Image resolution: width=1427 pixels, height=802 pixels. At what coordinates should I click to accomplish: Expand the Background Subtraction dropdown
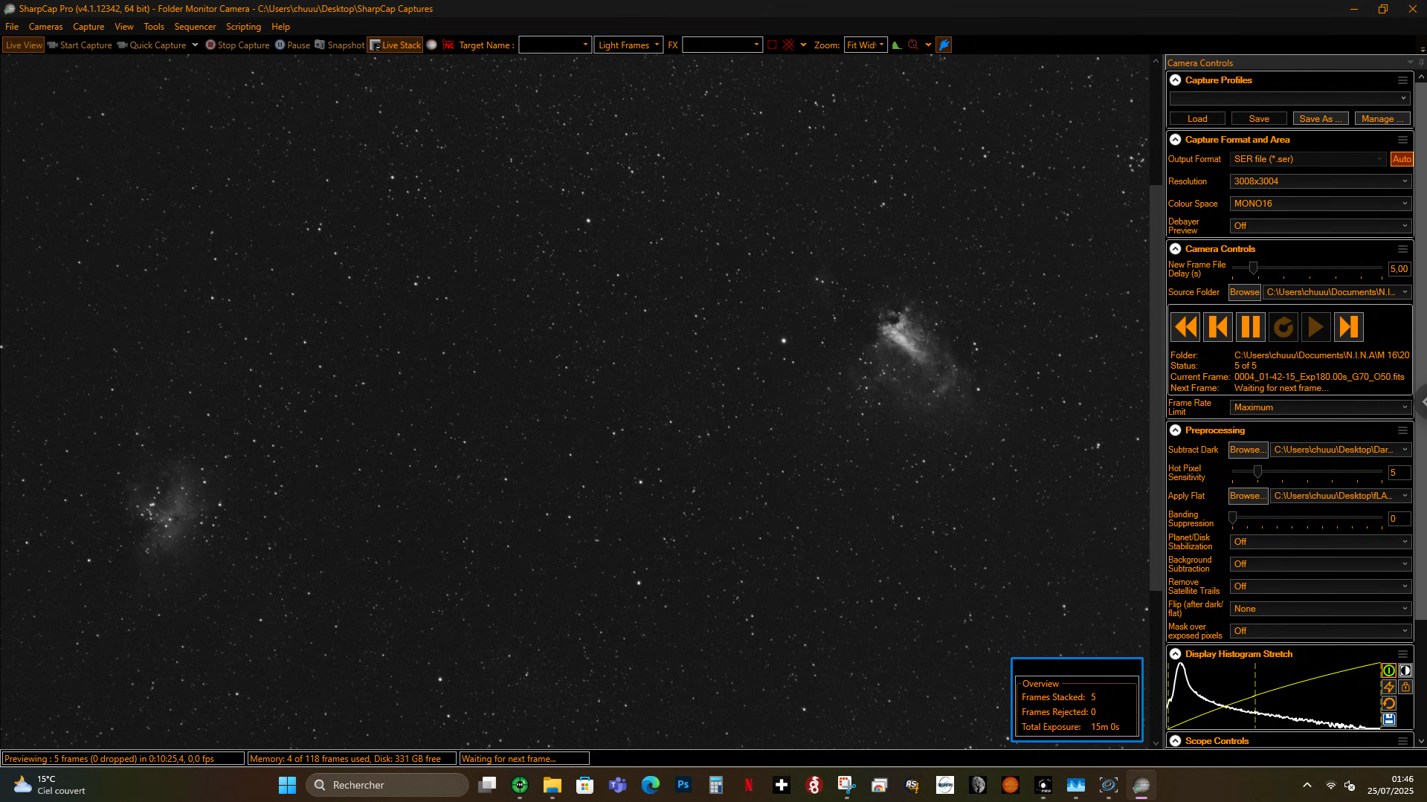pyautogui.click(x=1320, y=564)
